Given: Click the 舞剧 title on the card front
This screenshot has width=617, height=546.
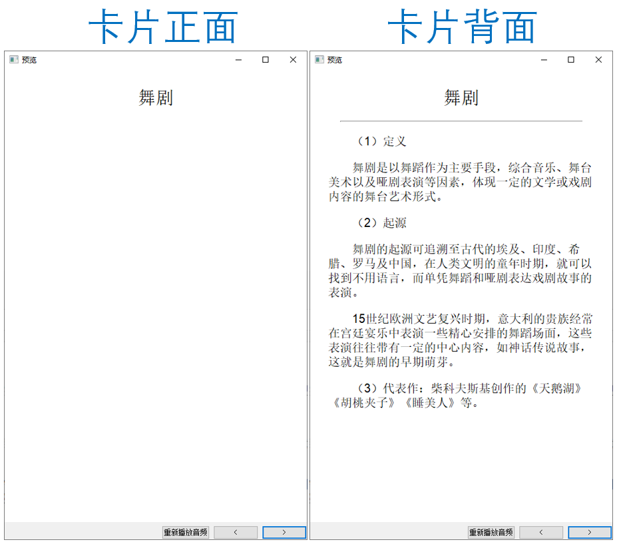Looking at the screenshot, I should pyautogui.click(x=156, y=97).
